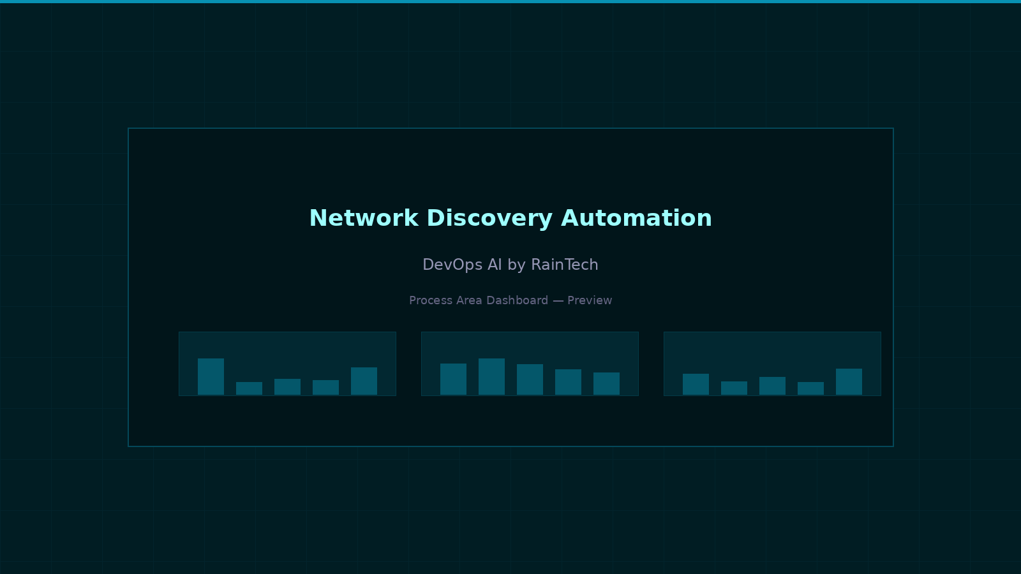Click the fourth bar in the middle chart
This screenshot has width=1021, height=574.
(569, 383)
